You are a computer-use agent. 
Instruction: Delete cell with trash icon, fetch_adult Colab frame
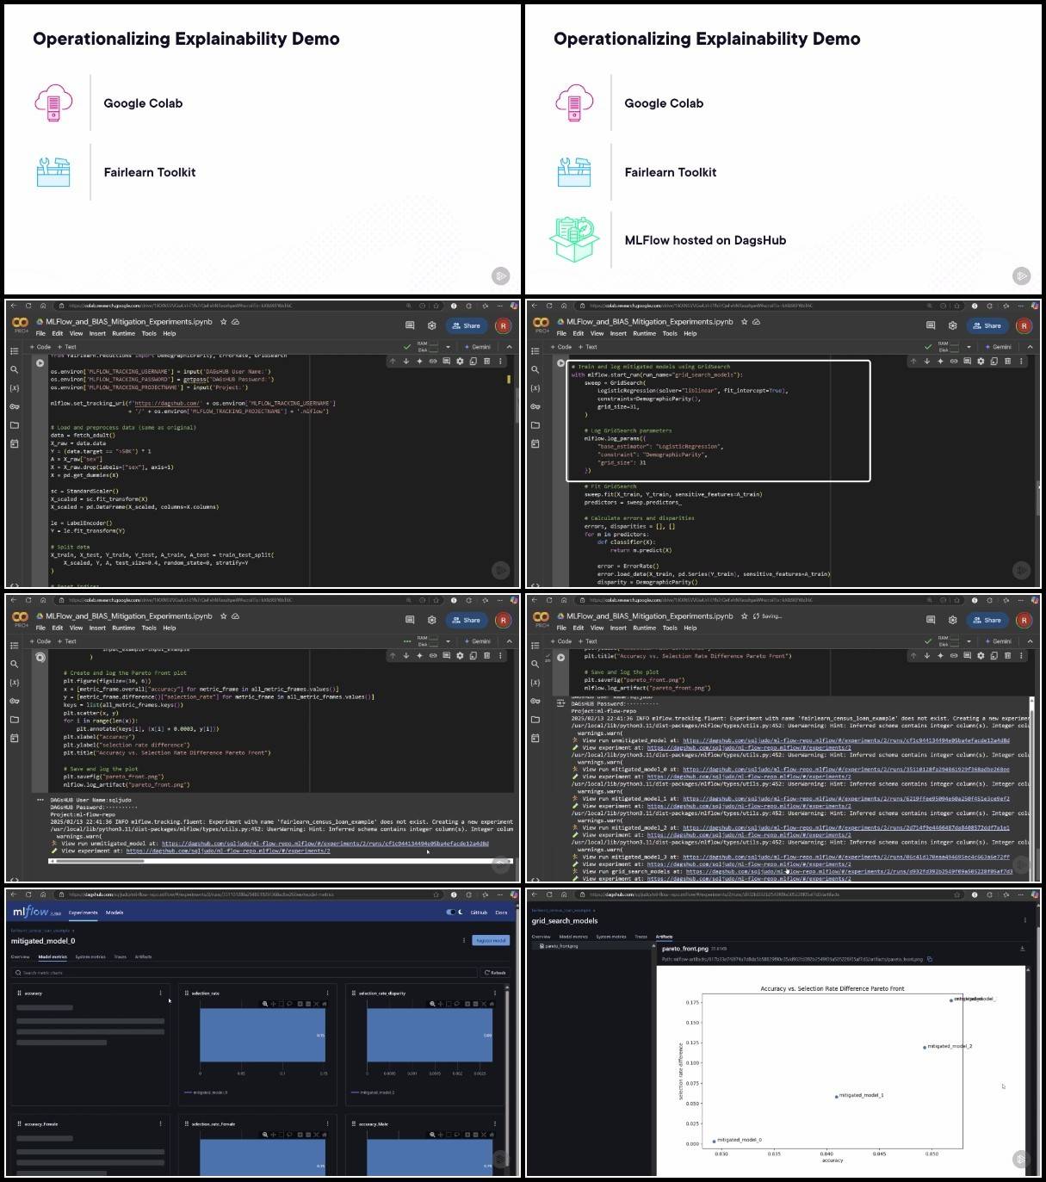pos(486,362)
